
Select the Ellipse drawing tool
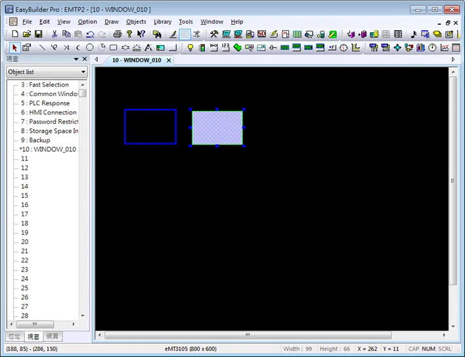coord(90,47)
